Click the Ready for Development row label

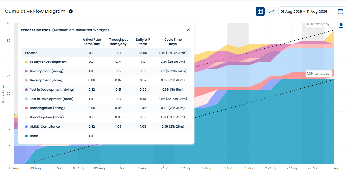[x=48, y=62]
